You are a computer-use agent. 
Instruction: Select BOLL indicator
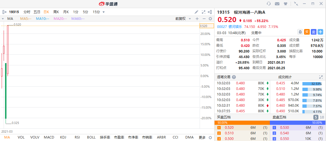(x=91, y=137)
